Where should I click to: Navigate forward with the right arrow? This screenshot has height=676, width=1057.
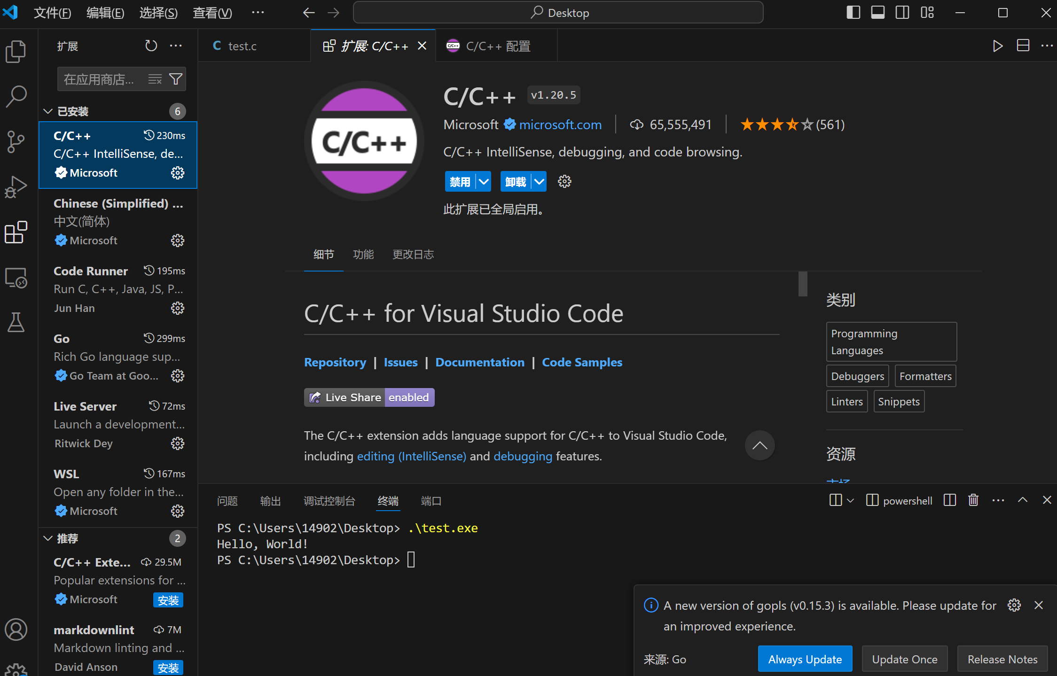pos(333,13)
